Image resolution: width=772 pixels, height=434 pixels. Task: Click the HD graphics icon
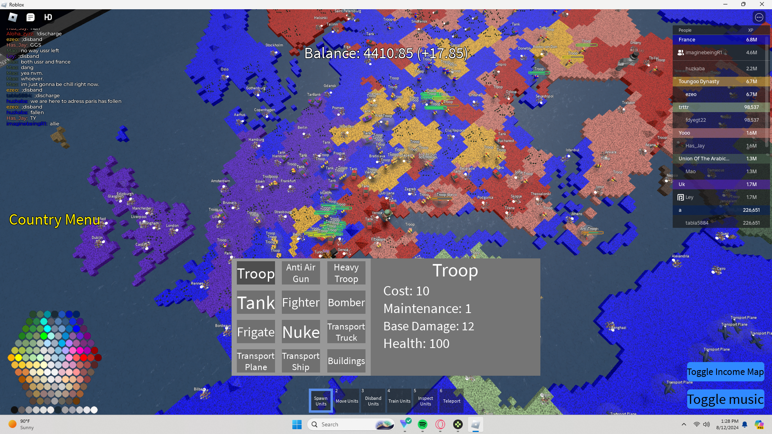[48, 17]
